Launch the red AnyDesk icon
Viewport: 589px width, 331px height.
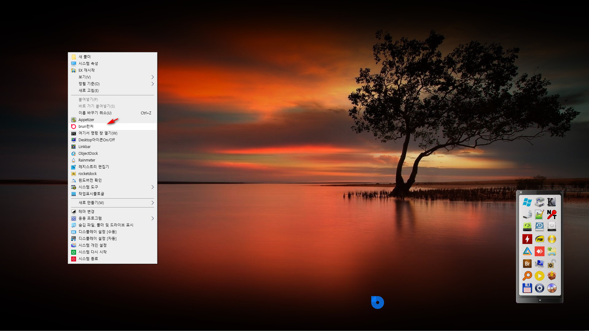(539, 251)
